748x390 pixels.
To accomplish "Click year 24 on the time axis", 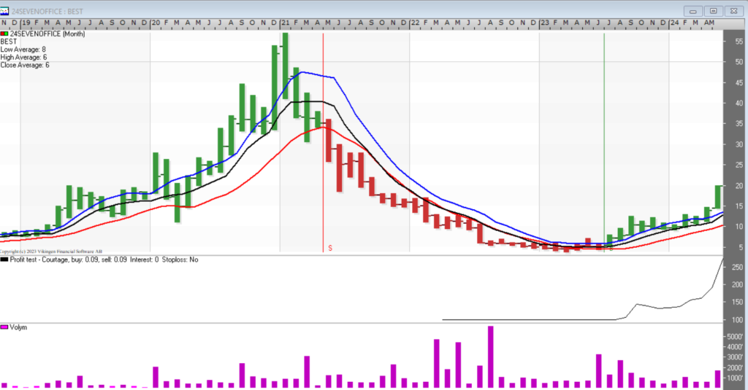I will click(673, 23).
